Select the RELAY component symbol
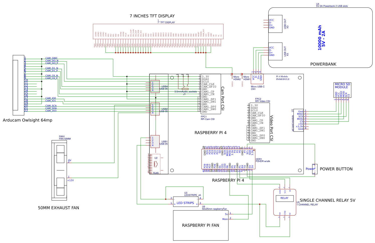This screenshot has width=375, height=243. click(x=285, y=198)
